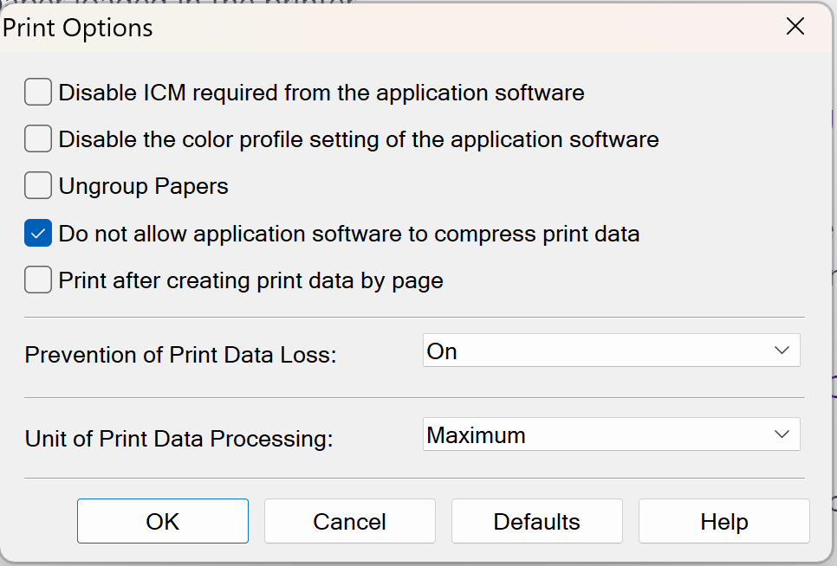Viewport: 837px width, 566px height.
Task: Click the Print Options title bar text
Action: pyautogui.click(x=78, y=28)
